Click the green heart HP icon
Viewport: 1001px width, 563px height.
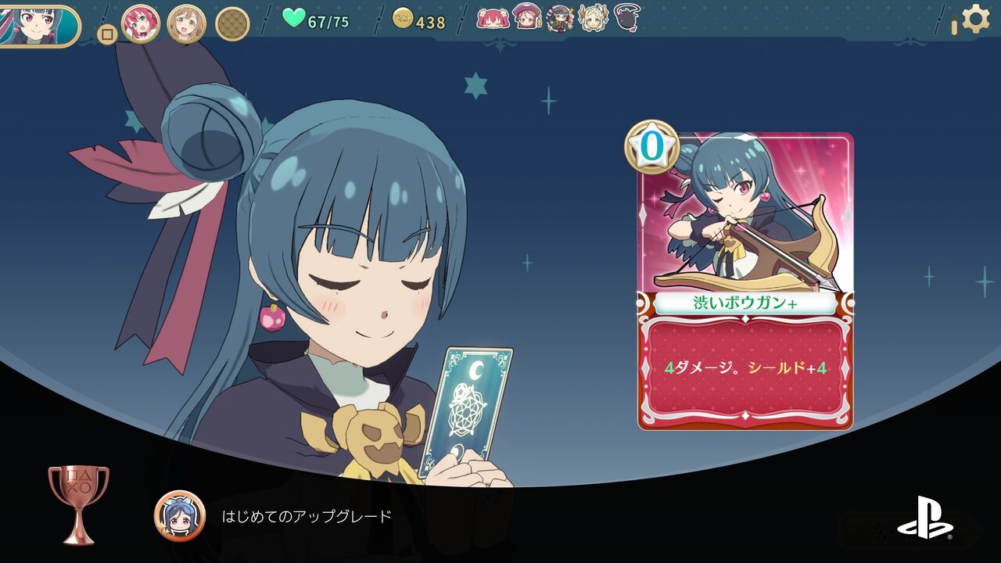293,18
